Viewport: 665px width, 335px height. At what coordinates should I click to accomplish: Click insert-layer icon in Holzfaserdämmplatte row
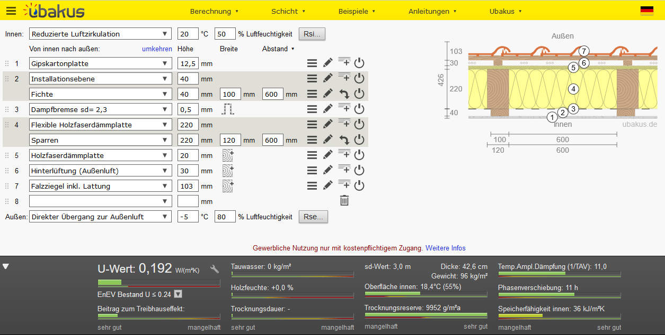point(344,155)
